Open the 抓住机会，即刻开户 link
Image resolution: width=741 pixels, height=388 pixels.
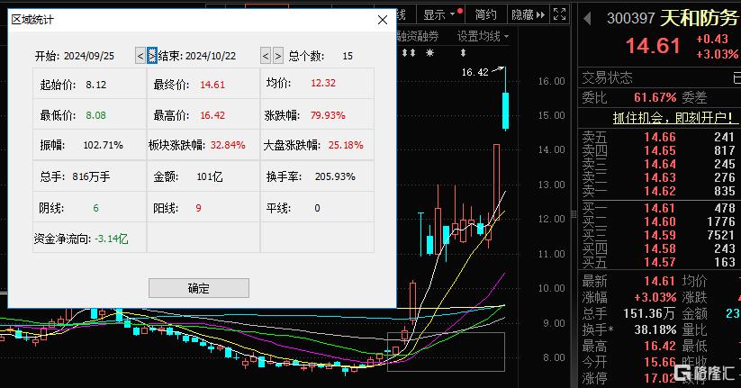[673, 117]
